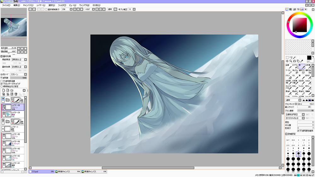Open the 画材効果 effect dropdown
The height and width of the screenshot is (177, 315).
pos(26,67)
